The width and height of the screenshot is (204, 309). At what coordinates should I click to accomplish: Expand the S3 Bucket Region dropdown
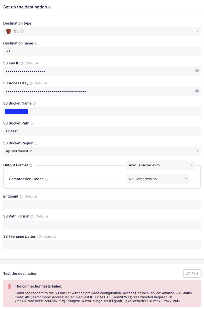197,151
